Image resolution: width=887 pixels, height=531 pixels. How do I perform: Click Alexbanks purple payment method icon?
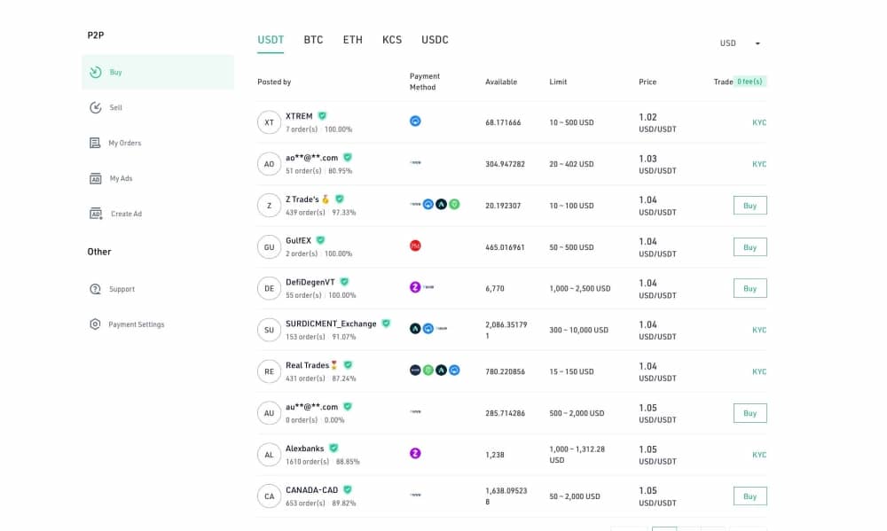415,453
